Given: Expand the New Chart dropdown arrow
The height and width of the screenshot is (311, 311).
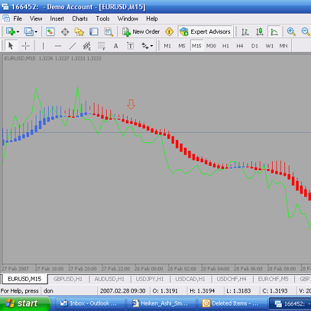Looking at the screenshot, I should (x=18, y=32).
